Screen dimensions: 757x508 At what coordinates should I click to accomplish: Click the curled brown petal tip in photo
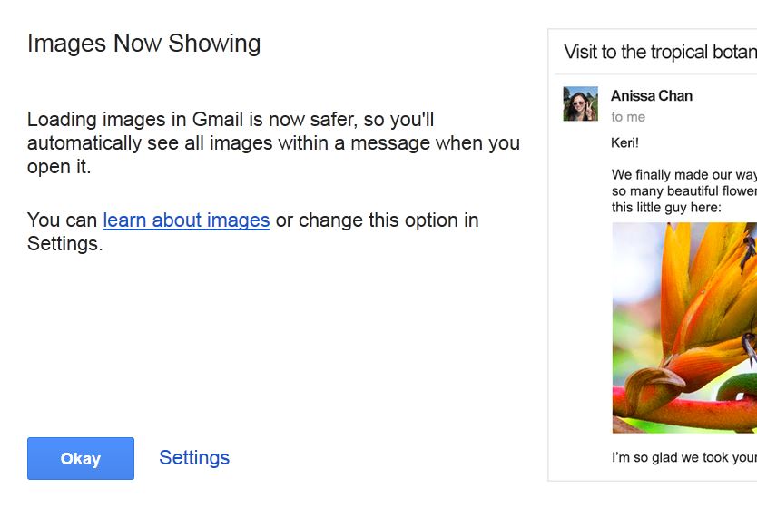coord(659,378)
